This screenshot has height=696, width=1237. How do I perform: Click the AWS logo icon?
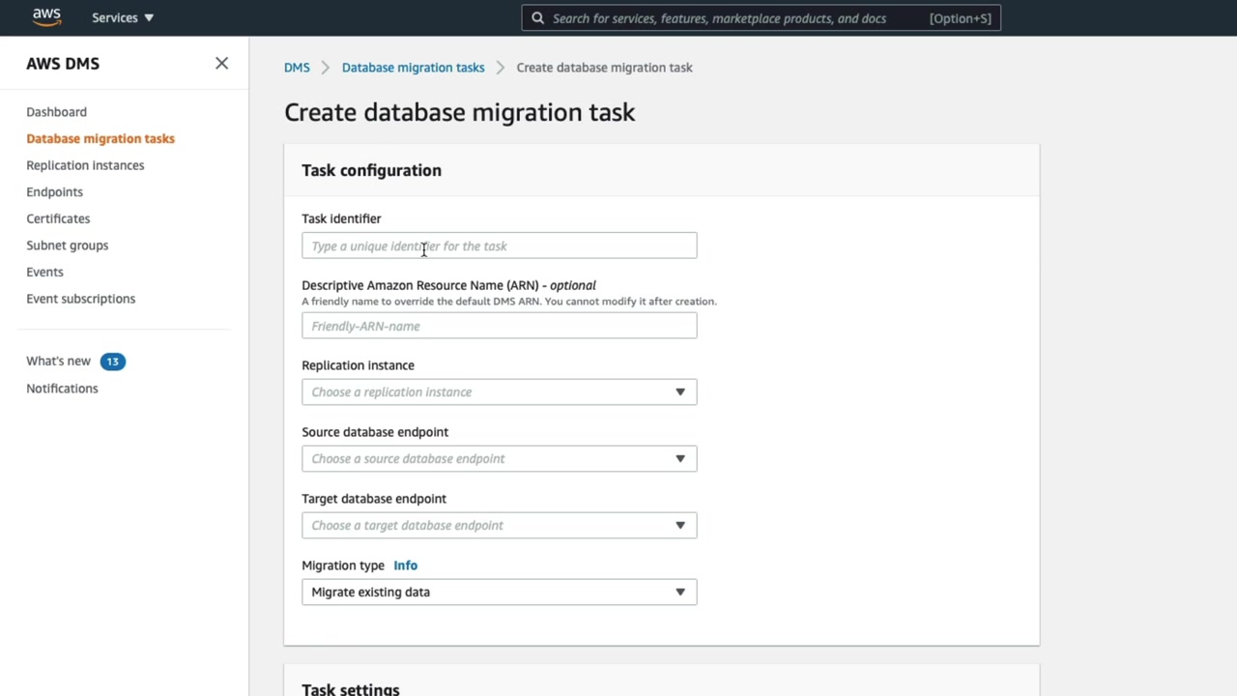point(46,17)
